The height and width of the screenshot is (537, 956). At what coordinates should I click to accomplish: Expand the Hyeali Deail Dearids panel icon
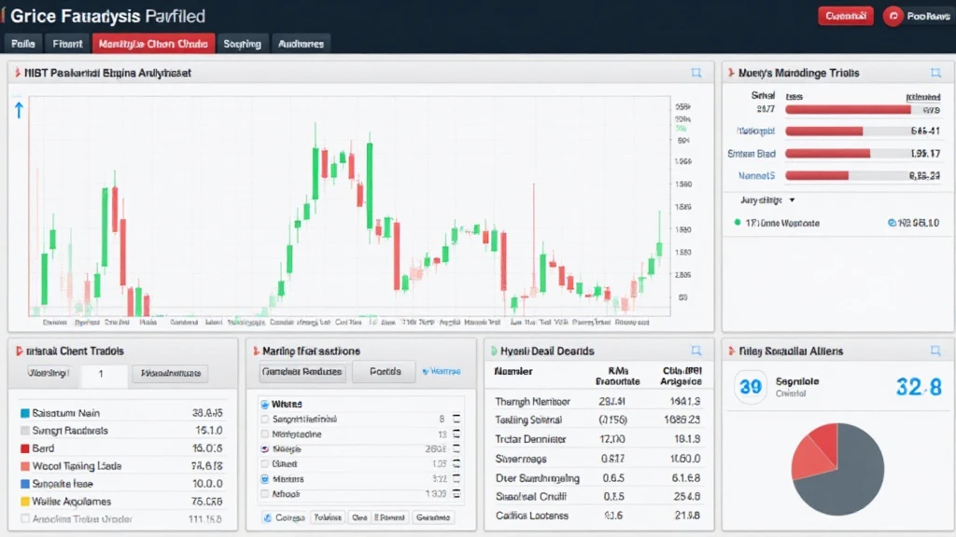pos(696,351)
